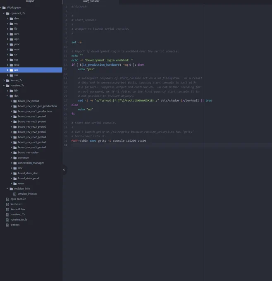The image size is (272, 281).
Task: Click the var folder icon
Action: [x=11, y=75]
